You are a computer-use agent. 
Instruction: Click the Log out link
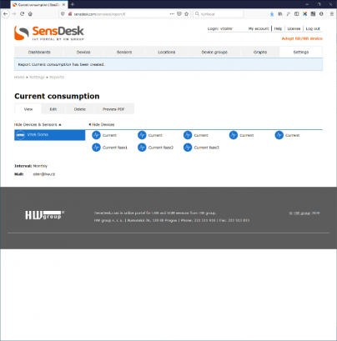[313, 28]
